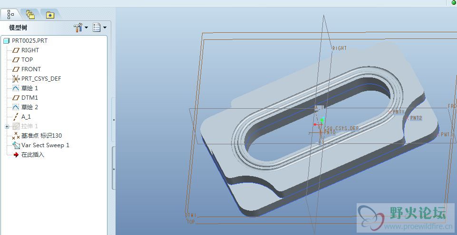
Task: Select the RIGHT datum plane tree item
Action: 30,50
